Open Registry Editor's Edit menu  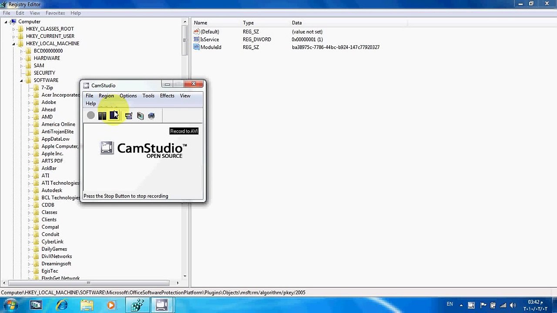(20, 13)
